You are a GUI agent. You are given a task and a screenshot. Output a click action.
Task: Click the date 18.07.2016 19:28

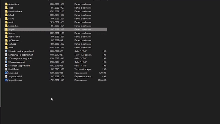tap(57, 69)
